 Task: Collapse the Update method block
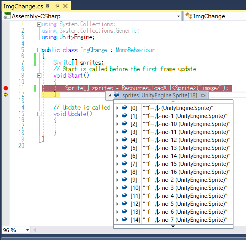pos(39,114)
